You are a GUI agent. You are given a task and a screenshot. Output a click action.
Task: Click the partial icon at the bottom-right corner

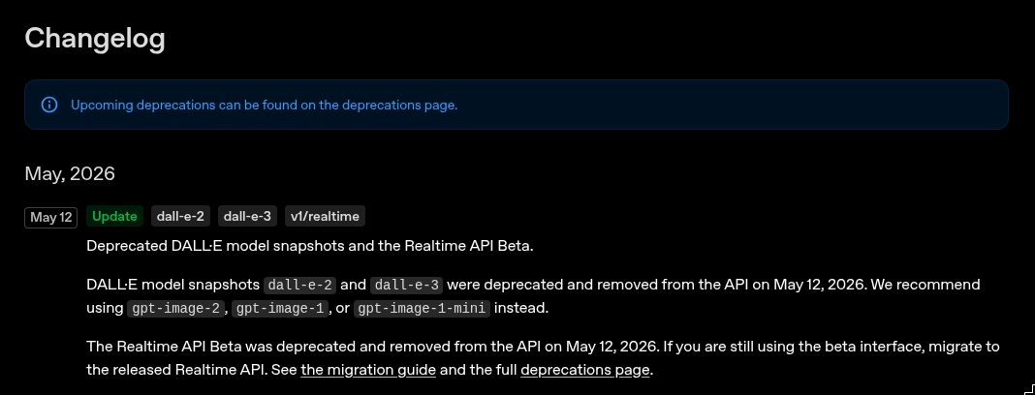(x=1029, y=389)
